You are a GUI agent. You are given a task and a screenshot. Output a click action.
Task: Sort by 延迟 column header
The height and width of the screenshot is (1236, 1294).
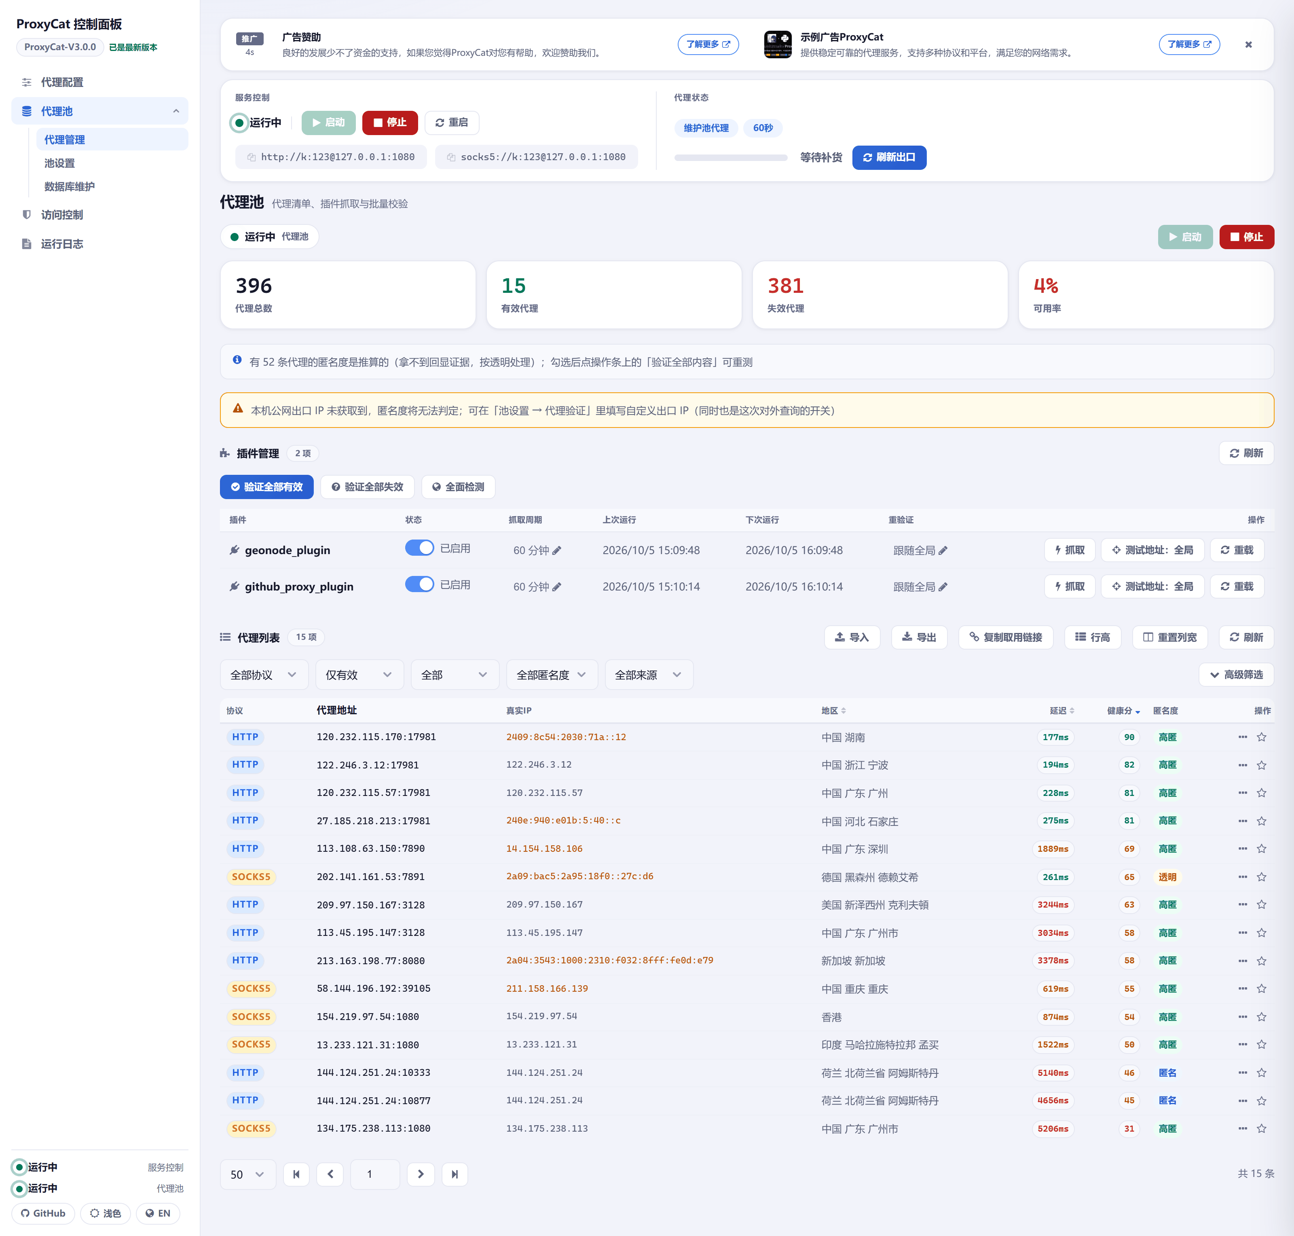pyautogui.click(x=1061, y=711)
